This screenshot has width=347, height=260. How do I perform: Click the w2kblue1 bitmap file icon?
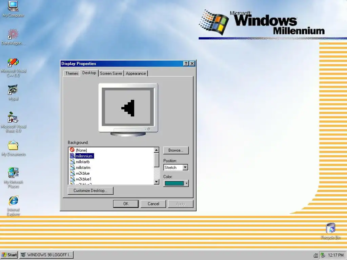point(72,179)
